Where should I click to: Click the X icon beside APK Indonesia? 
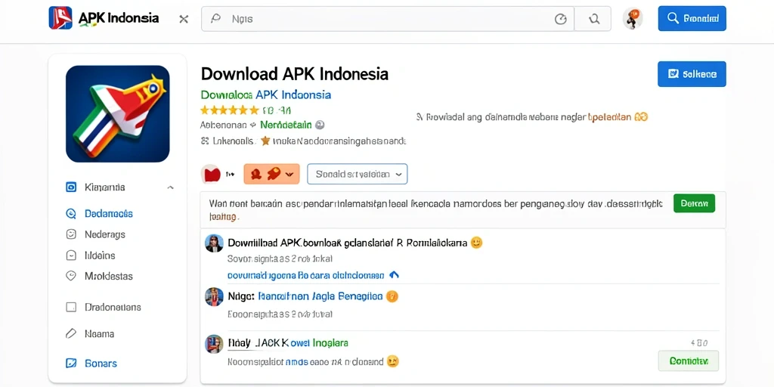pyautogui.click(x=184, y=19)
